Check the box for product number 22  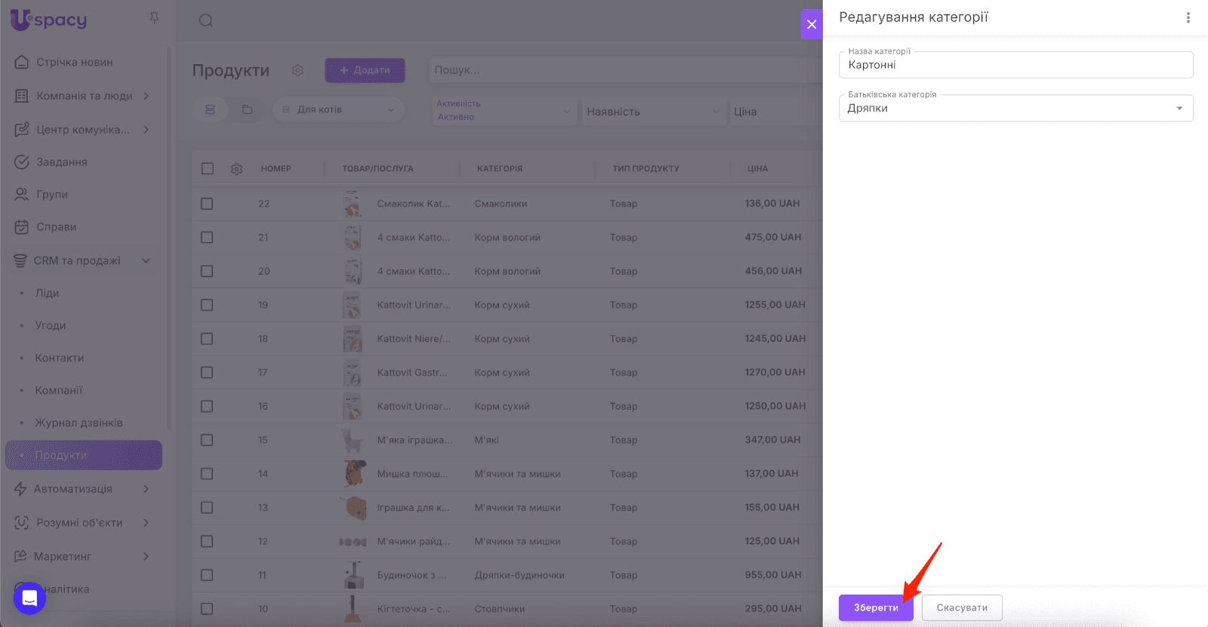[207, 204]
